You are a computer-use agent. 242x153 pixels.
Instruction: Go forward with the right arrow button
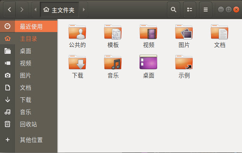pyautogui.click(x=22, y=10)
